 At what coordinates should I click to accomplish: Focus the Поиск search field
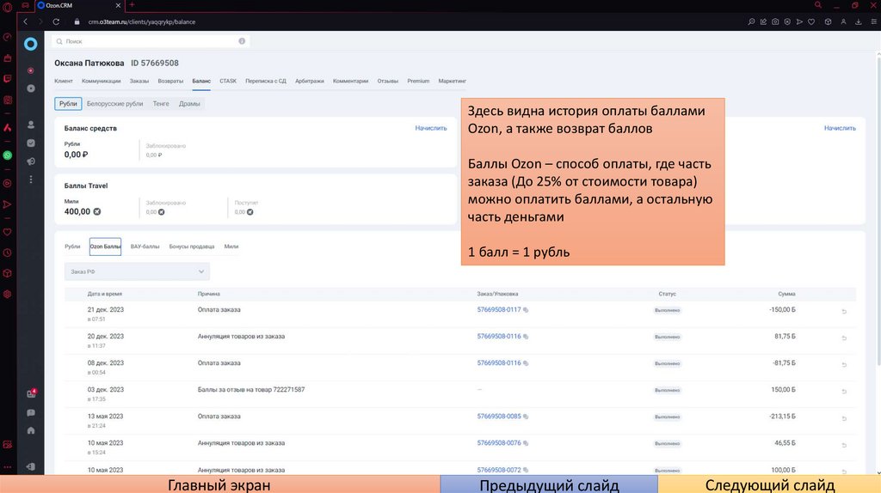(151, 41)
